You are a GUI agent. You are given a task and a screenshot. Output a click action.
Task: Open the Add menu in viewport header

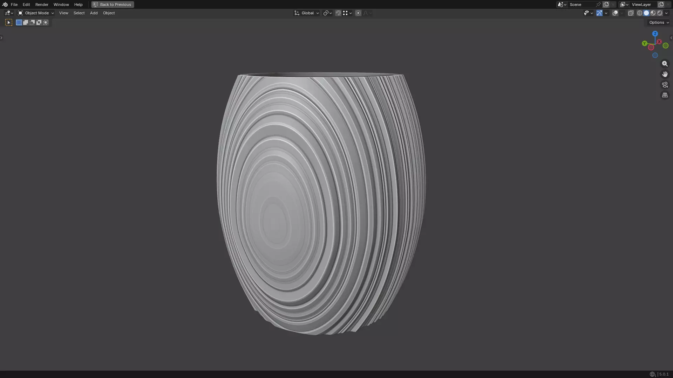pos(94,13)
